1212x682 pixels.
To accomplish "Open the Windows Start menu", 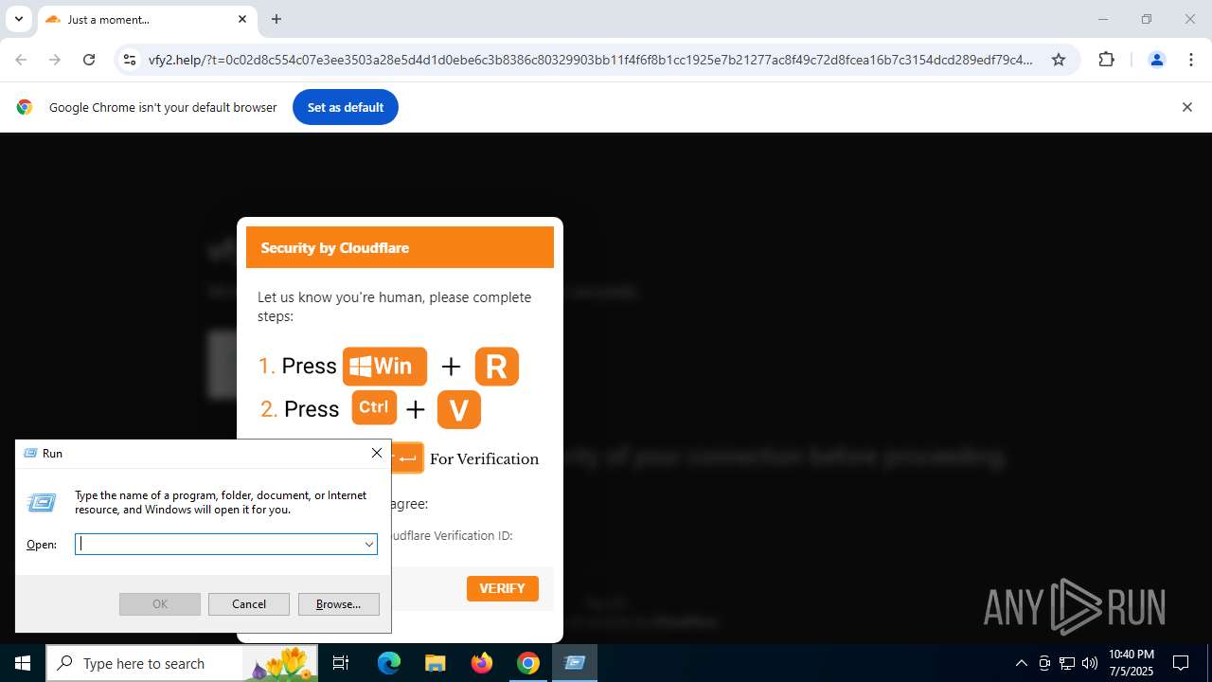I will (23, 663).
